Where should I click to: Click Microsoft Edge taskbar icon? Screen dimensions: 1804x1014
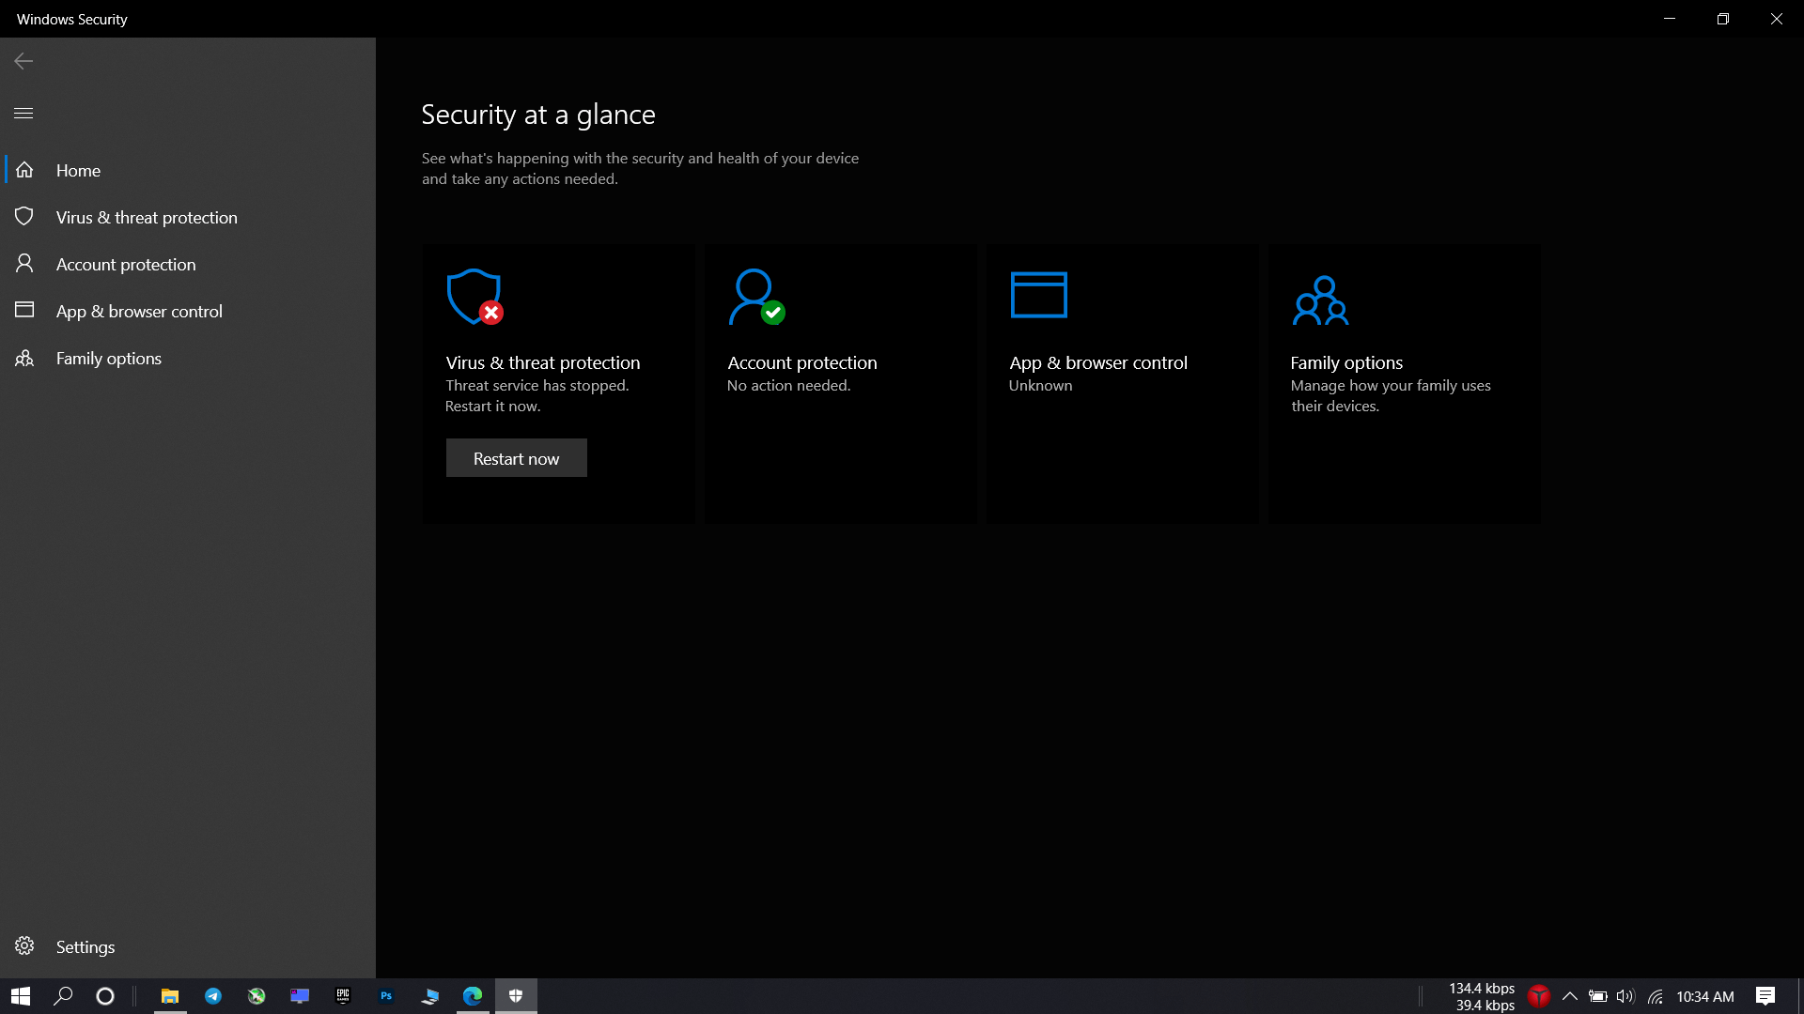(x=473, y=996)
